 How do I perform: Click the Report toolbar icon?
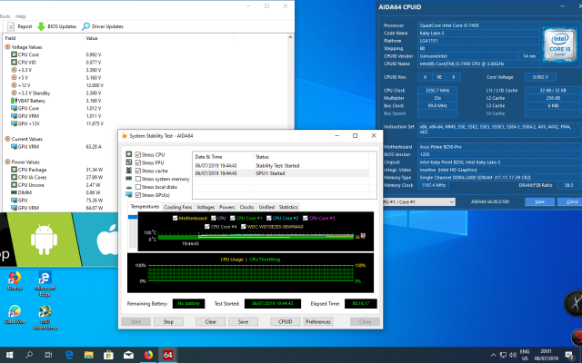click(11, 26)
